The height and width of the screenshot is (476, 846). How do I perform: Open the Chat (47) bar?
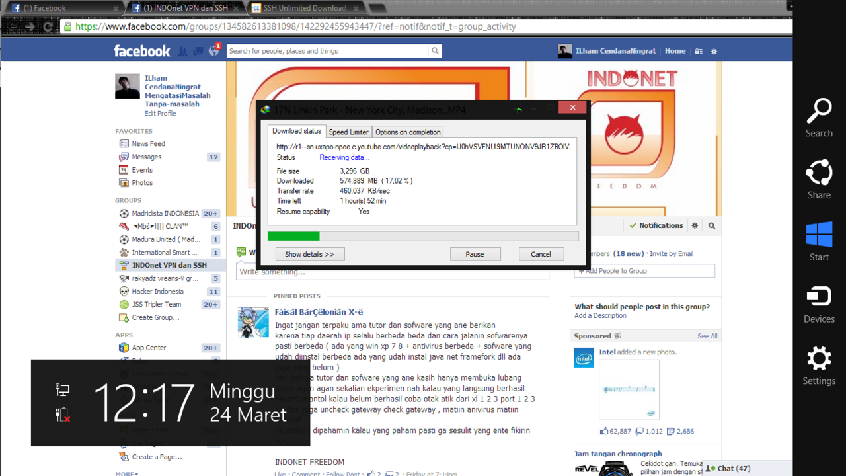click(x=747, y=468)
